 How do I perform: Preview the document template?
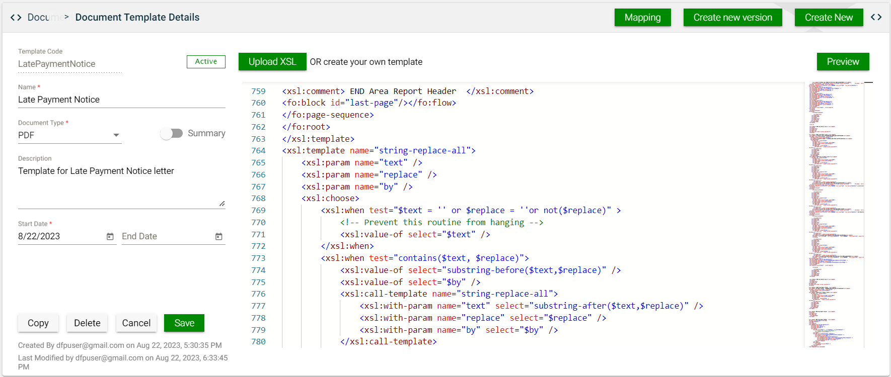tap(842, 62)
